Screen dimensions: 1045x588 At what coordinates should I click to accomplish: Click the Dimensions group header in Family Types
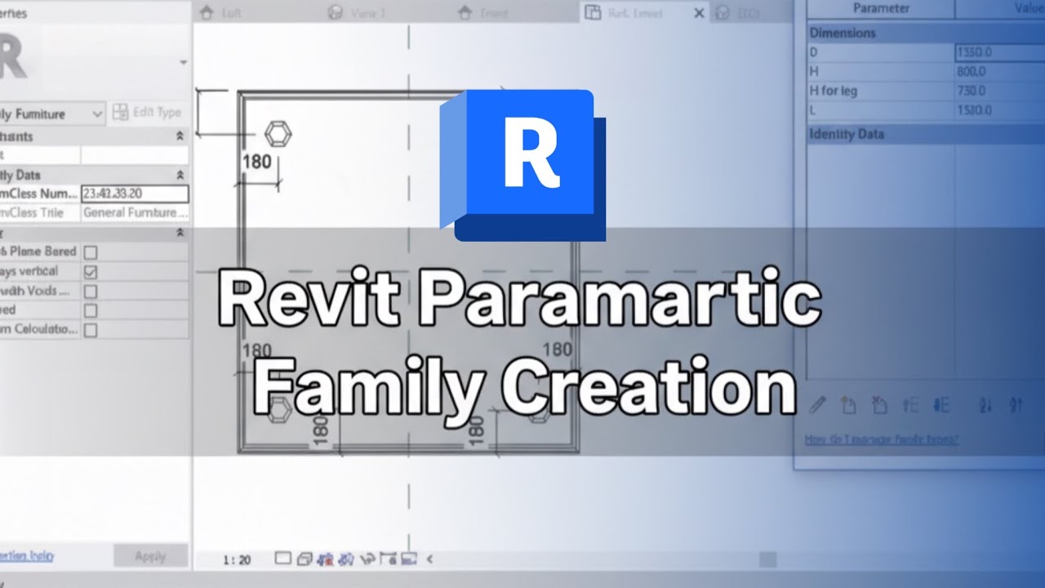926,33
